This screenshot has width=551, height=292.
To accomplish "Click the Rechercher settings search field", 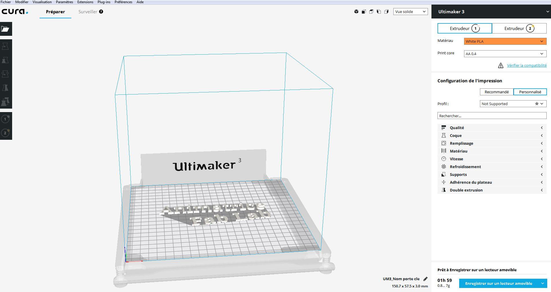I will click(492, 116).
